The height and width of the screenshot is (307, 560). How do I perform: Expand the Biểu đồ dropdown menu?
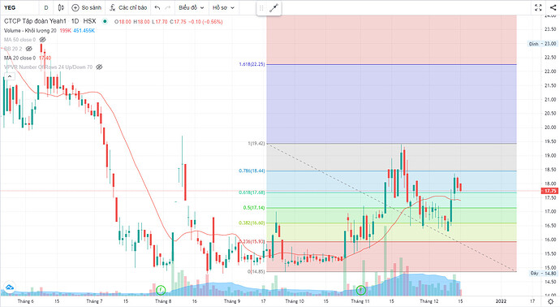click(191, 7)
